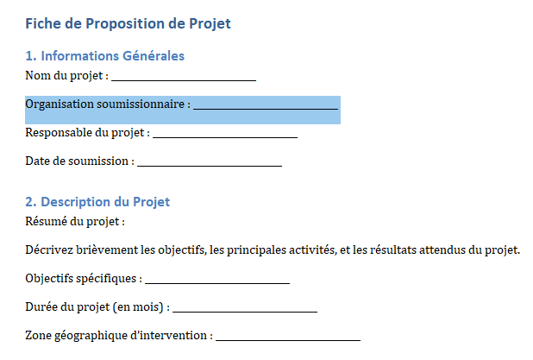Click the blank line after Durée du projet
The image size is (533, 360).
[245, 308]
